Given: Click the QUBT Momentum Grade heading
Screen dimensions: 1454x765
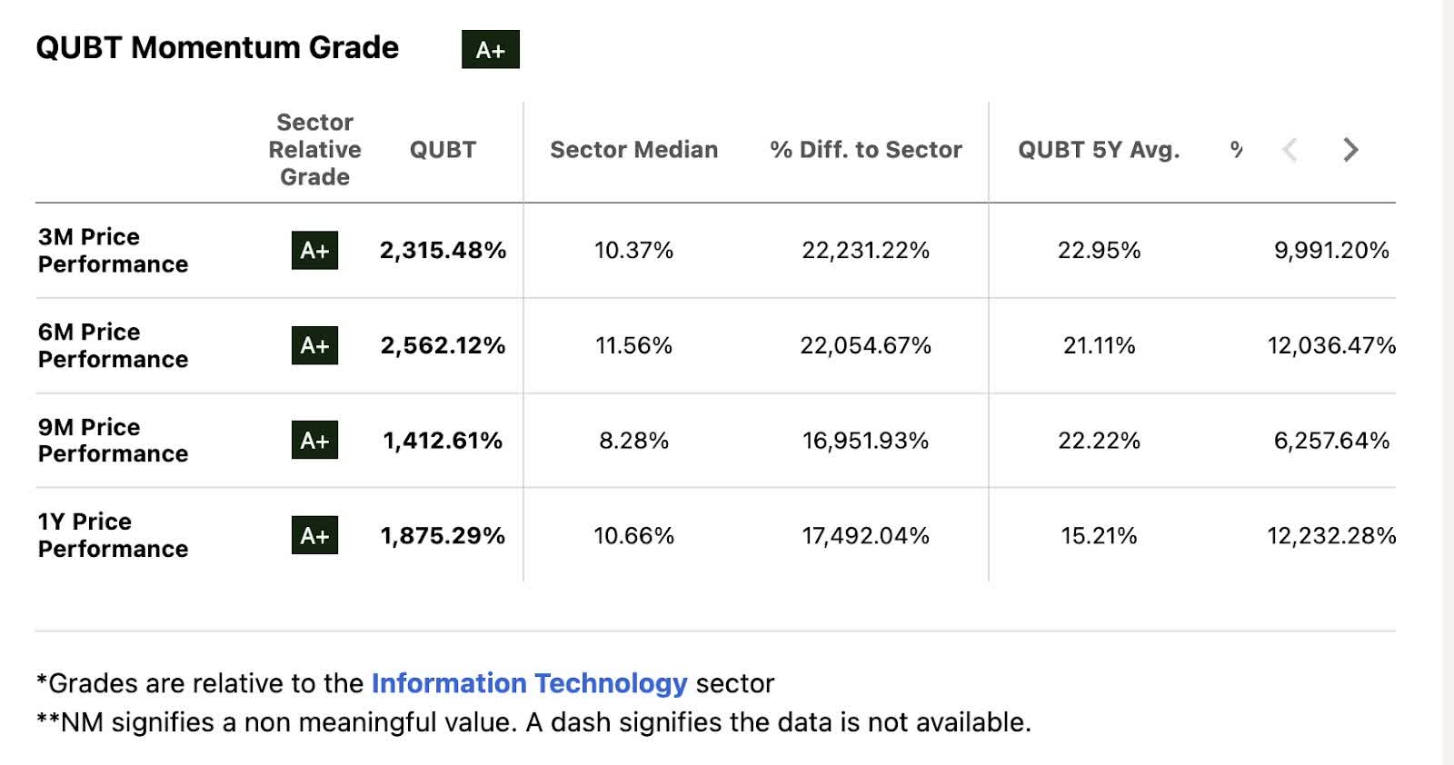Looking at the screenshot, I should pyautogui.click(x=217, y=47).
